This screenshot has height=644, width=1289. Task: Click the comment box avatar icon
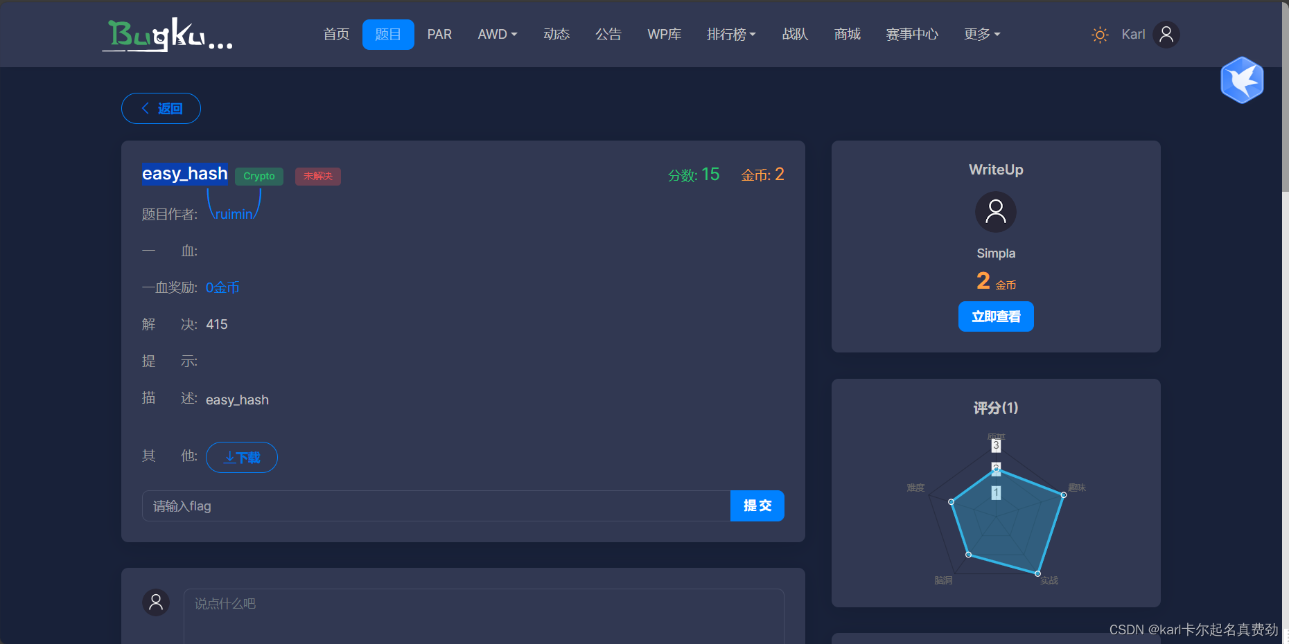click(x=156, y=602)
